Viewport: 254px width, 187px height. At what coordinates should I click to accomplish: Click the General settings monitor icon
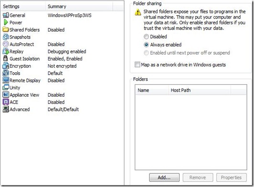coord(6,15)
